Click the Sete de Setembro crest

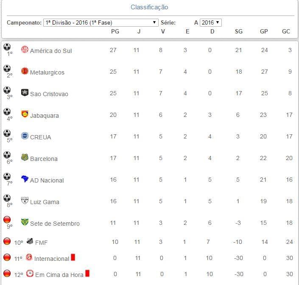click(25, 222)
